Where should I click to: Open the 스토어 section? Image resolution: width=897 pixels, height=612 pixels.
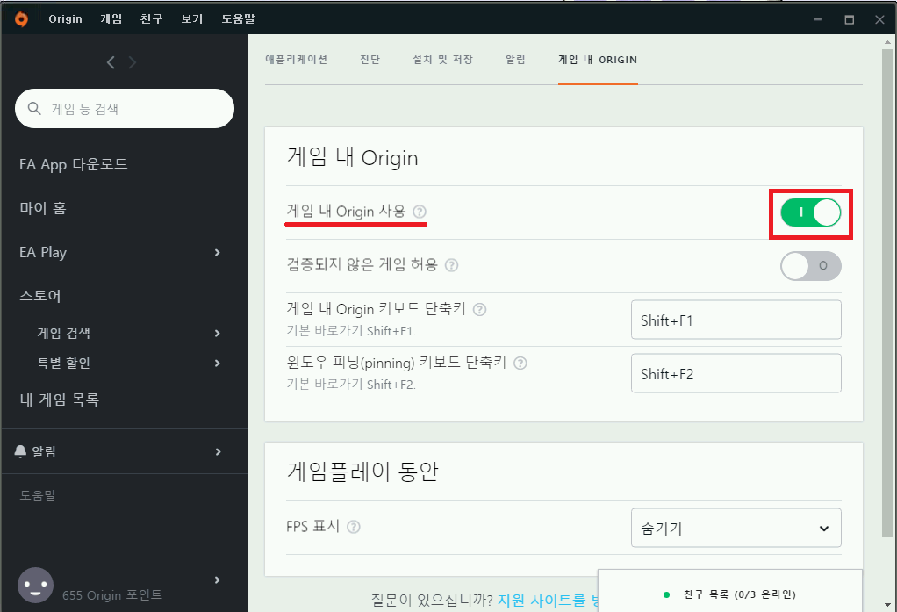[40, 295]
